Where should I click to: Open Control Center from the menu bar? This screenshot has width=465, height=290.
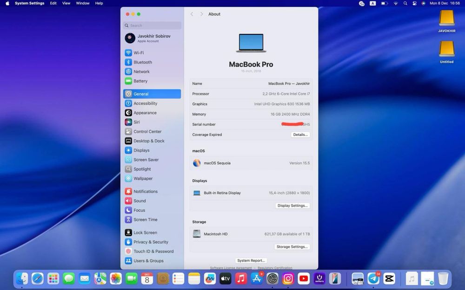pos(414,3)
